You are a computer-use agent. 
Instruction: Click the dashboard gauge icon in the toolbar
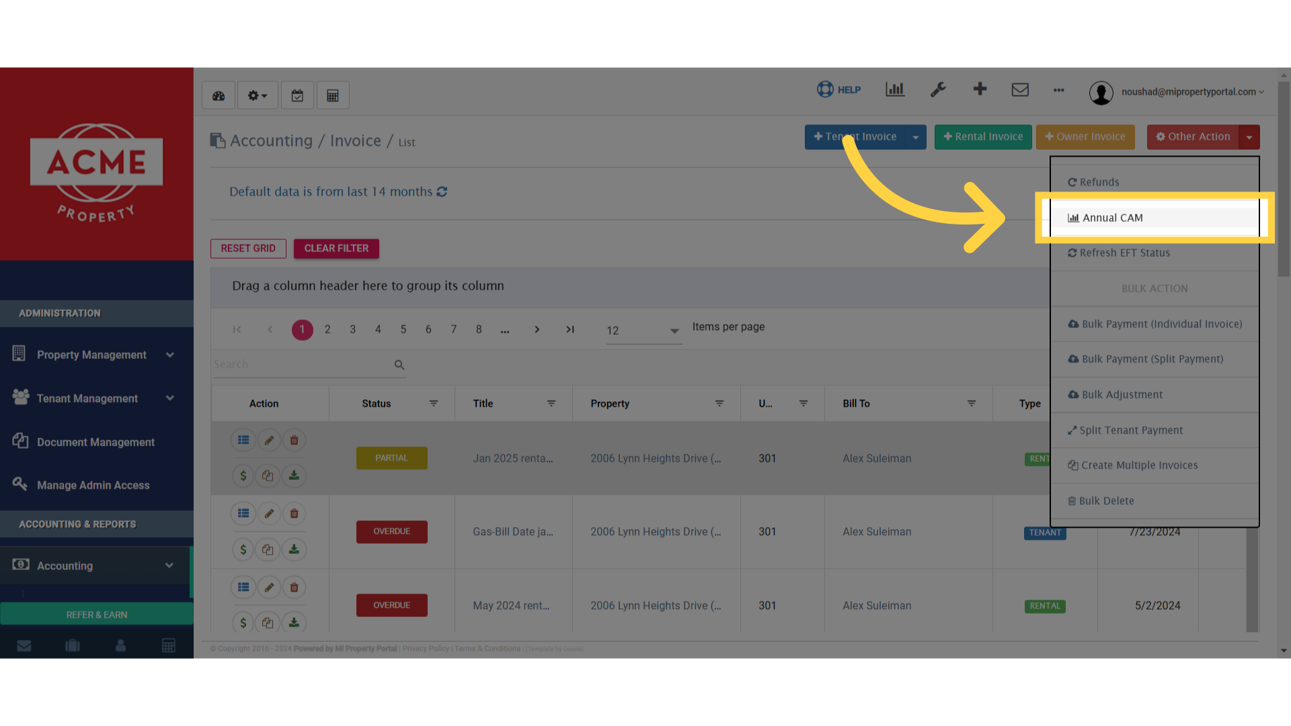click(x=219, y=95)
